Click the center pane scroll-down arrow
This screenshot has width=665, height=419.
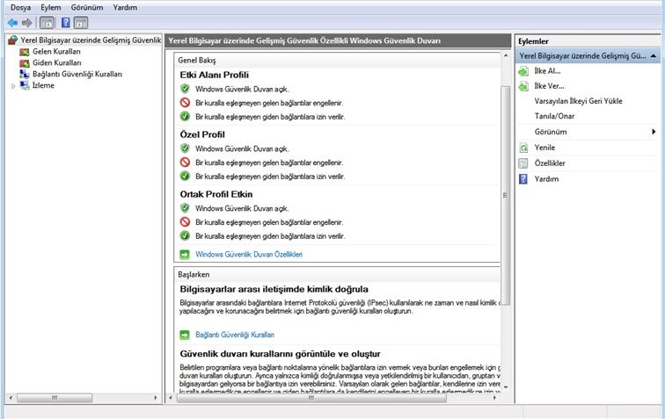click(x=506, y=386)
